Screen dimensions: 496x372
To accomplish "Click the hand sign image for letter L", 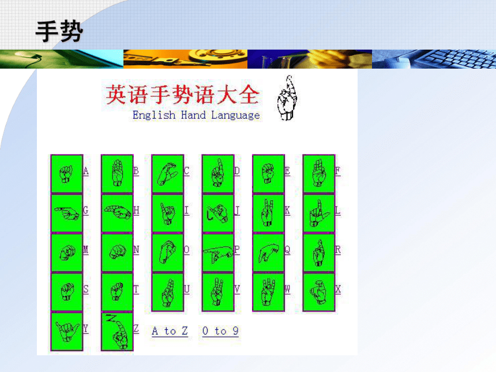I will [x=319, y=213].
